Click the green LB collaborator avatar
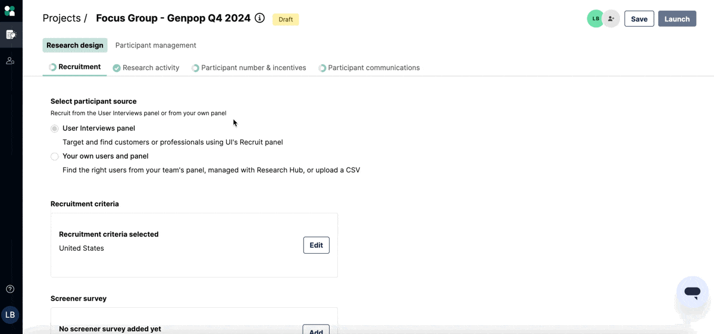 [595, 19]
